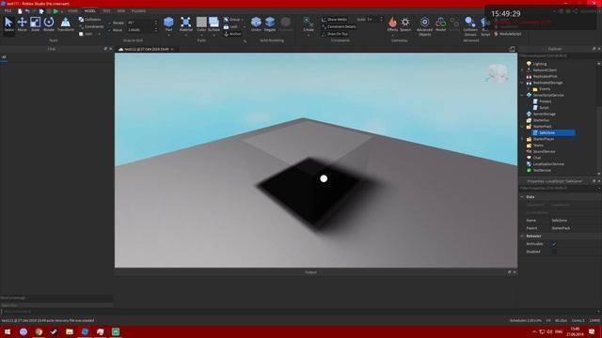Click the Group button
The width and height of the screenshot is (602, 338).
232,19
